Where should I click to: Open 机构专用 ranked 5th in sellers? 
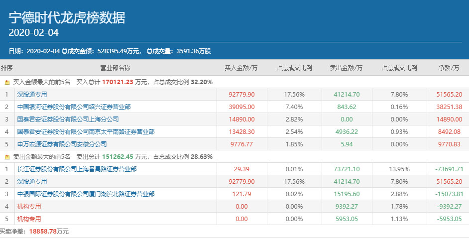(x=29, y=219)
